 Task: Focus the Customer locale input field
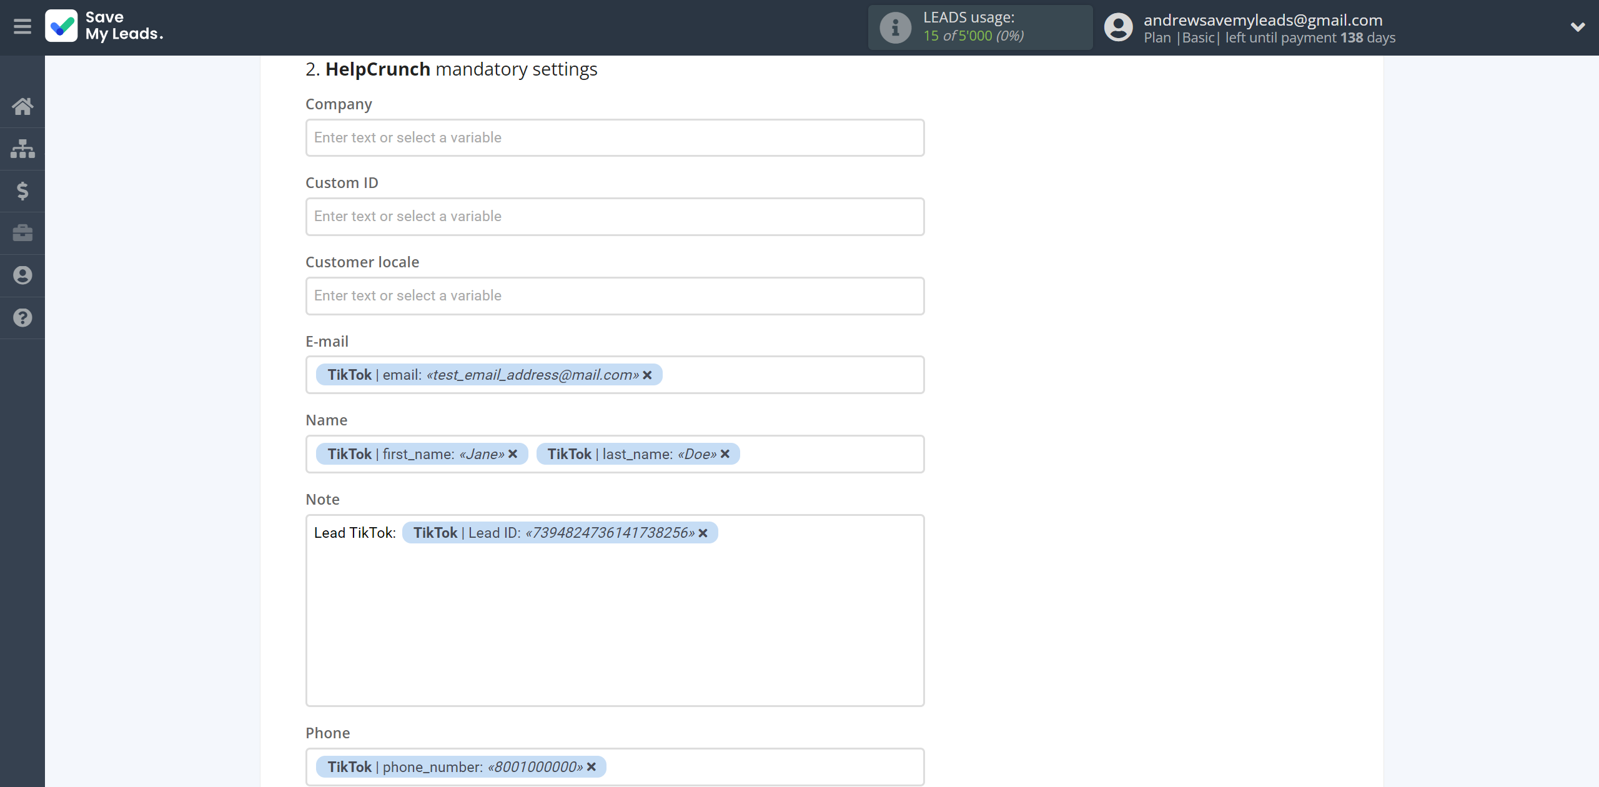[x=615, y=296]
